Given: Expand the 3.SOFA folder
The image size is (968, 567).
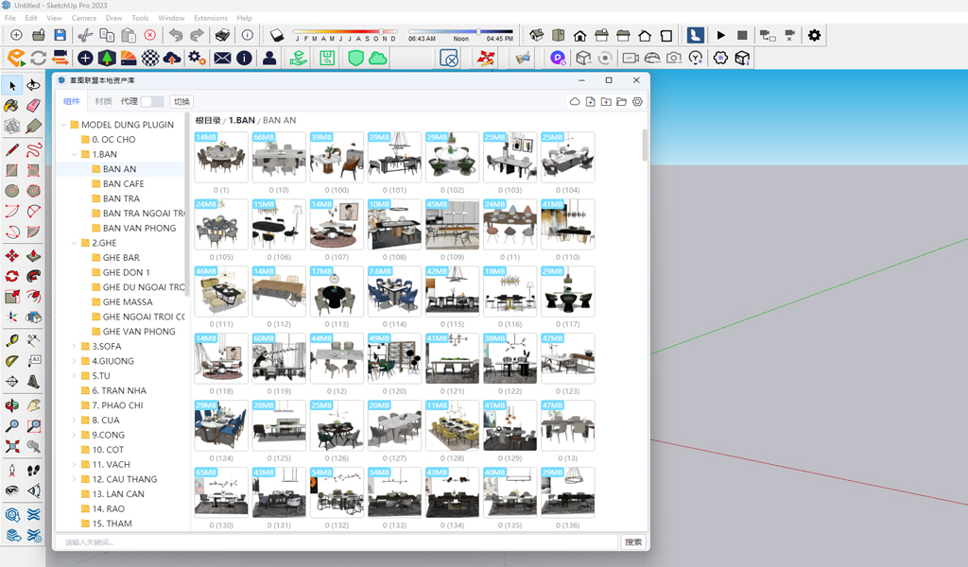Looking at the screenshot, I should [x=74, y=347].
